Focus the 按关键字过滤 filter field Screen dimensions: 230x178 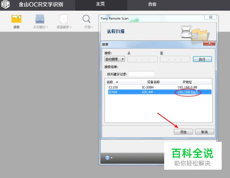[141, 74]
